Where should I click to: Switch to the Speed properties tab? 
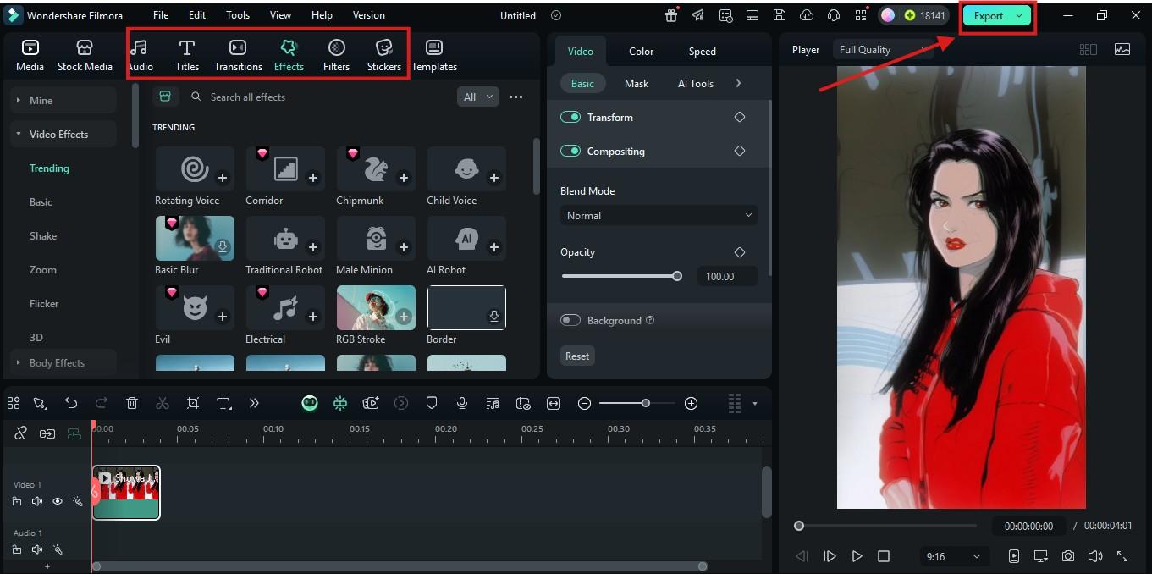click(702, 52)
